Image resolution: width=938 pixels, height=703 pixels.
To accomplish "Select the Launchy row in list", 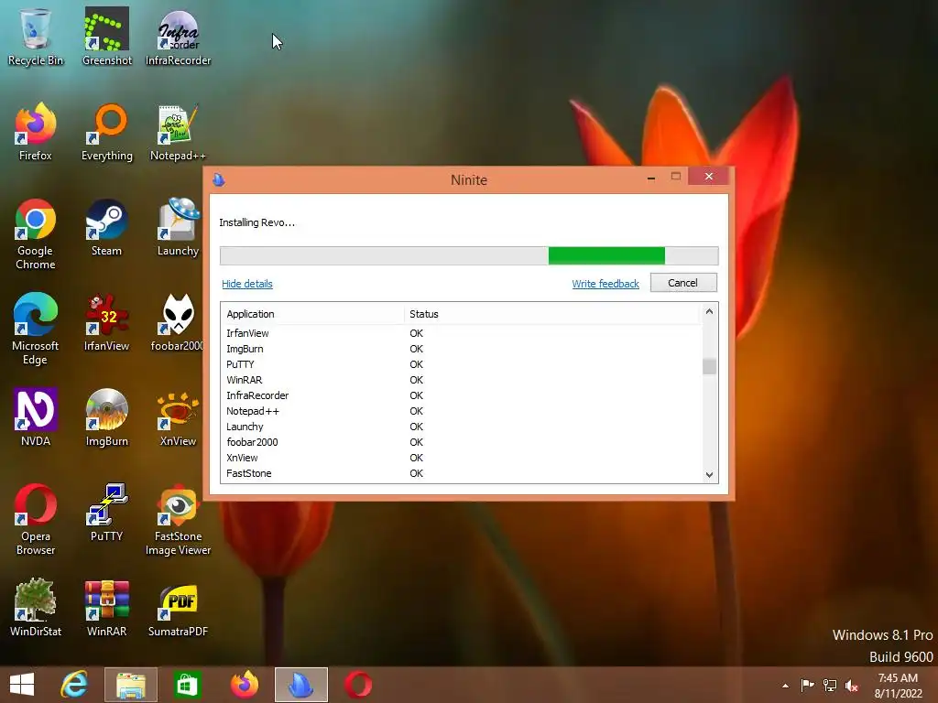I will coord(461,427).
